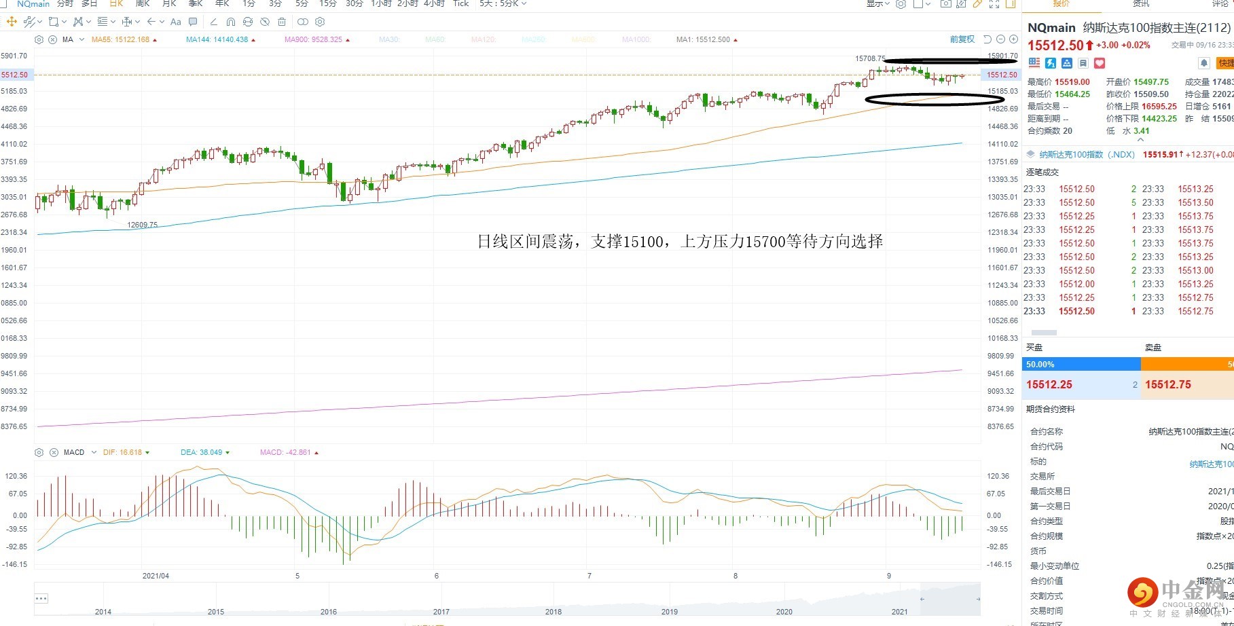Viewport: 1234px width, 626px height.
Task: Toggle the link/overlay circles tool
Action: (303, 22)
